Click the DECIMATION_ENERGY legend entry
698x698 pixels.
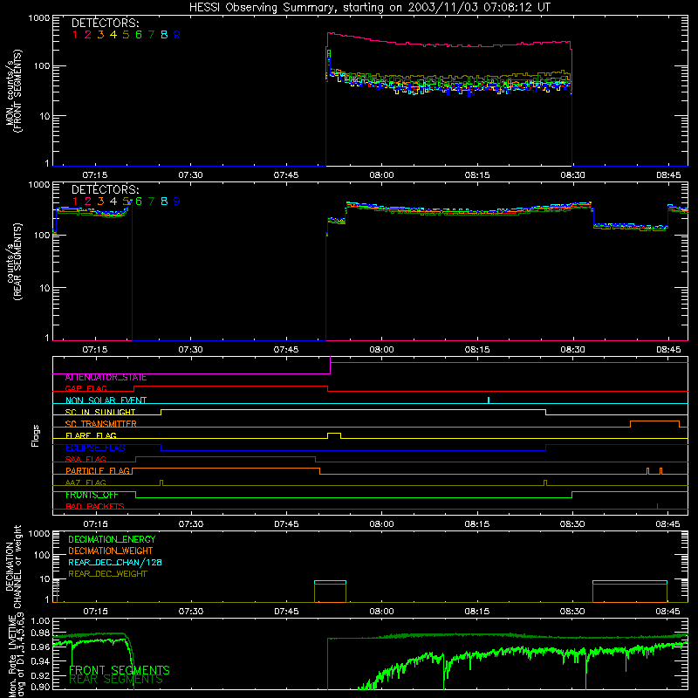112,539
